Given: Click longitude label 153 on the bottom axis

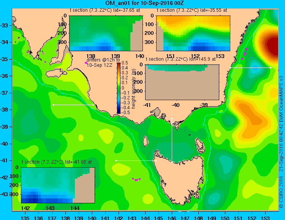Looking at the screenshot, I should pyautogui.click(x=265, y=218).
